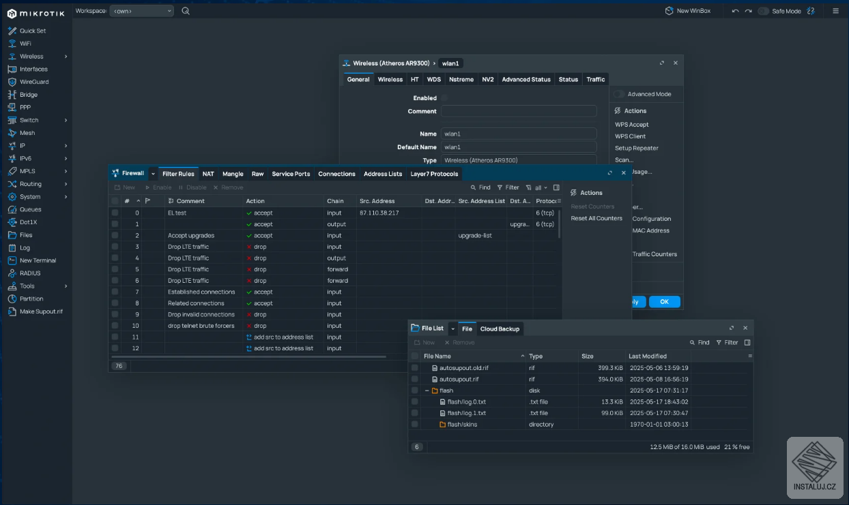Click vertical scrollbar in Firewall rules table
849x505 pixels.
pyautogui.click(x=560, y=224)
